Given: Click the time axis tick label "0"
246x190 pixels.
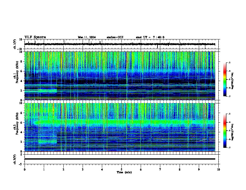Looking at the screenshot, I should click(25, 170).
